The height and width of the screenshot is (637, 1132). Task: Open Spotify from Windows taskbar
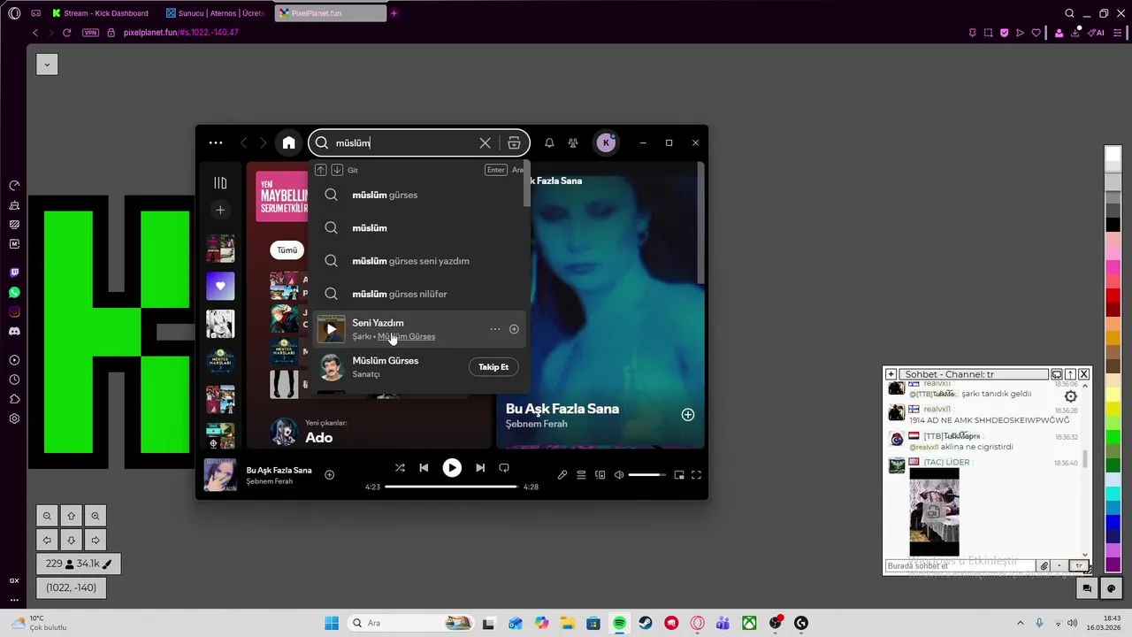[619, 623]
